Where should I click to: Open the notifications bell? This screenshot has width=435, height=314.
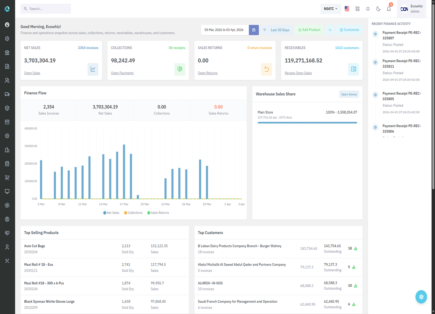pos(389,9)
